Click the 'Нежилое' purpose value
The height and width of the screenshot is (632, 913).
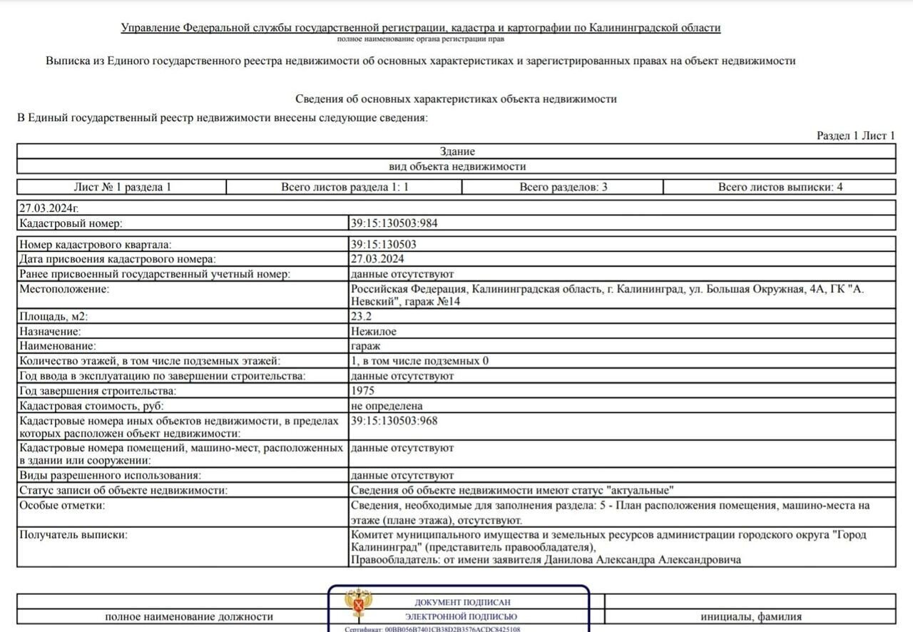pyautogui.click(x=374, y=332)
